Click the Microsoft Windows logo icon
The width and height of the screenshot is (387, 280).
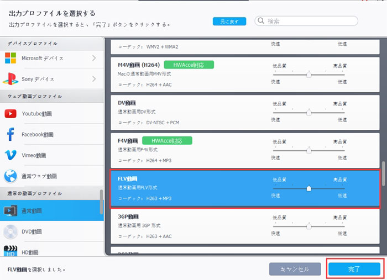tap(11, 58)
